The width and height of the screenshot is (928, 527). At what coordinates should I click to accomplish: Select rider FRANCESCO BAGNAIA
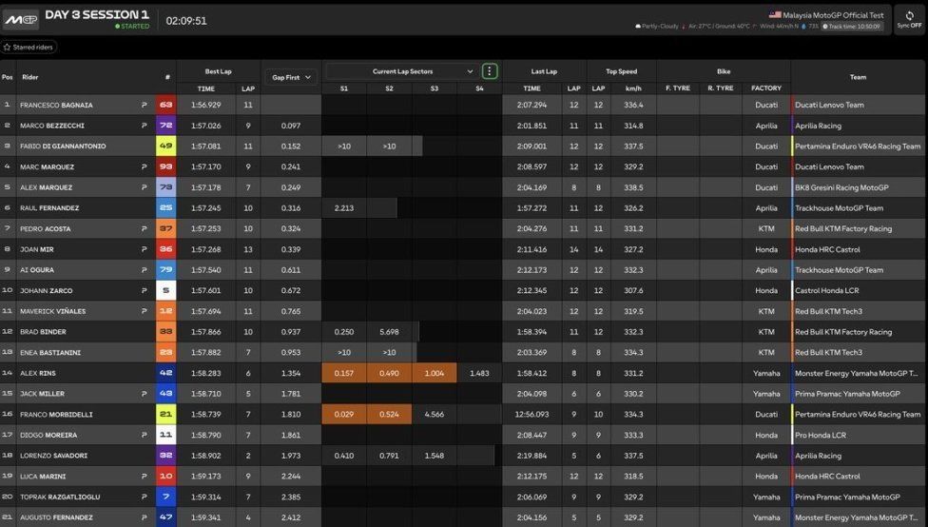[x=56, y=105]
